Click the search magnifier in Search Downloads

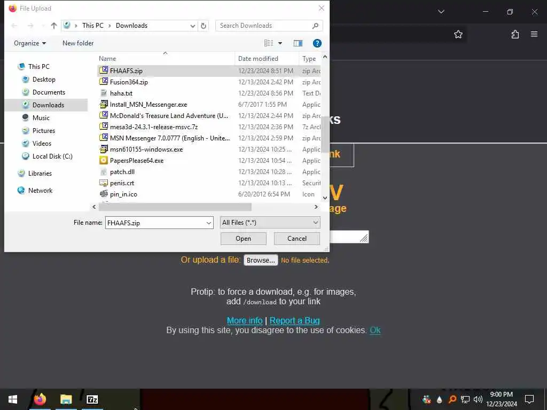[315, 26]
